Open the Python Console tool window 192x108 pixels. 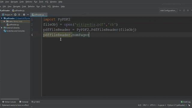click(9, 102)
